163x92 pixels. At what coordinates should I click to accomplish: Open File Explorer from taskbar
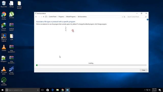pos(58,90)
